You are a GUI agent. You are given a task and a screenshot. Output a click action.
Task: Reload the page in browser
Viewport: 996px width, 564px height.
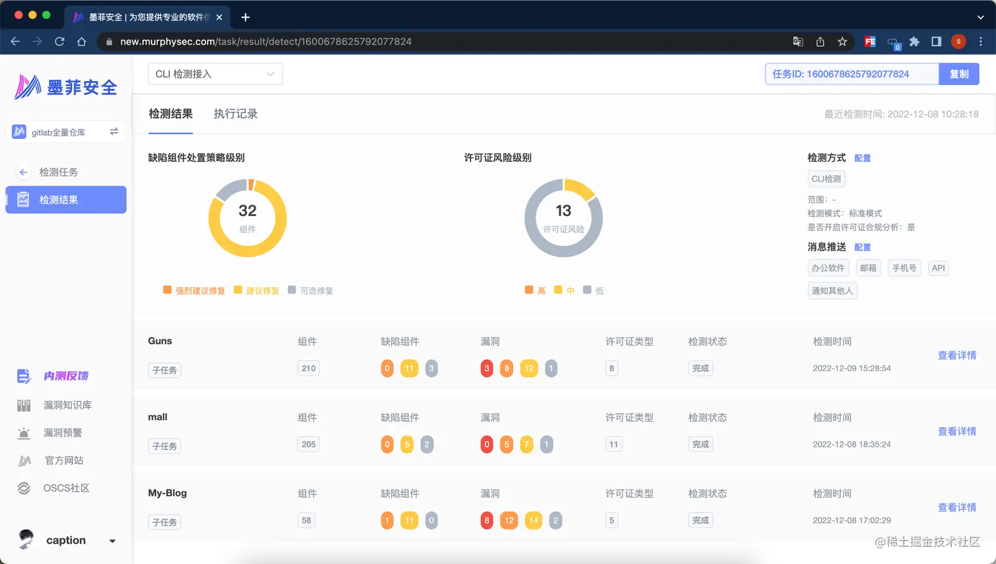point(59,41)
